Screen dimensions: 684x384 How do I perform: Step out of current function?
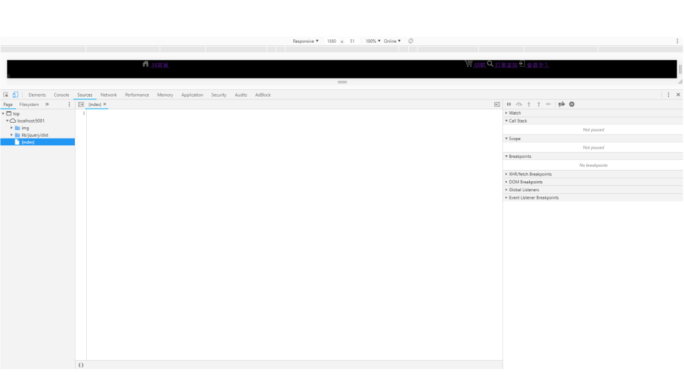click(x=539, y=105)
